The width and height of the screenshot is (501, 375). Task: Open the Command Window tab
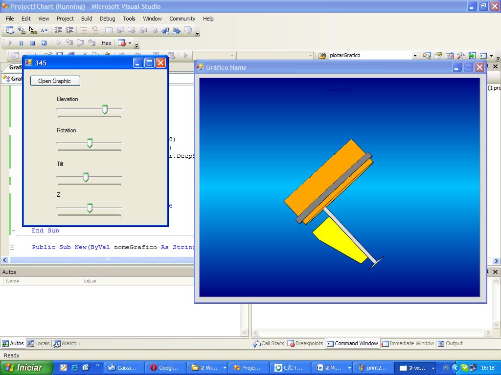pos(352,343)
